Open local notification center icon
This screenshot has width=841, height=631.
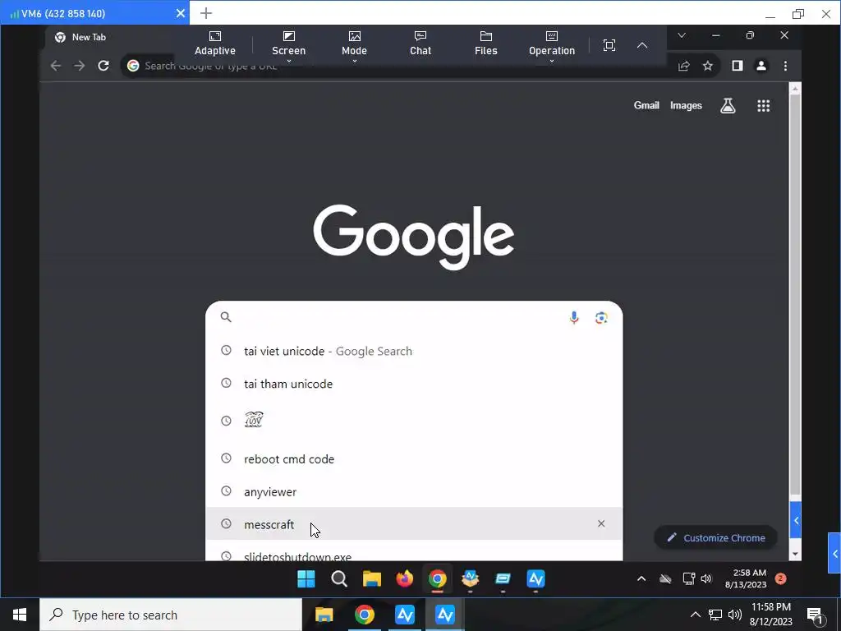[x=816, y=615]
